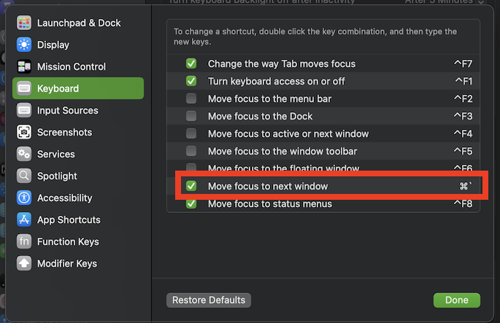Image resolution: width=500 pixels, height=323 pixels.
Task: Select Function Keys in sidebar
Action: tap(68, 241)
